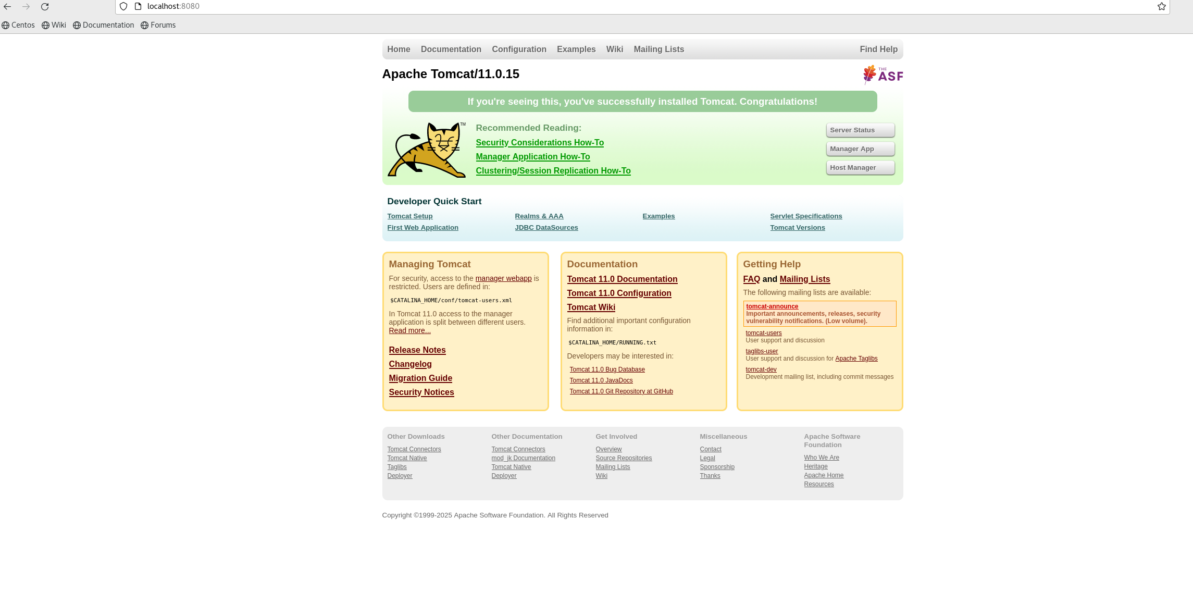Click Find Help in the navigation bar
This screenshot has height=592, width=1193.
[x=879, y=49]
